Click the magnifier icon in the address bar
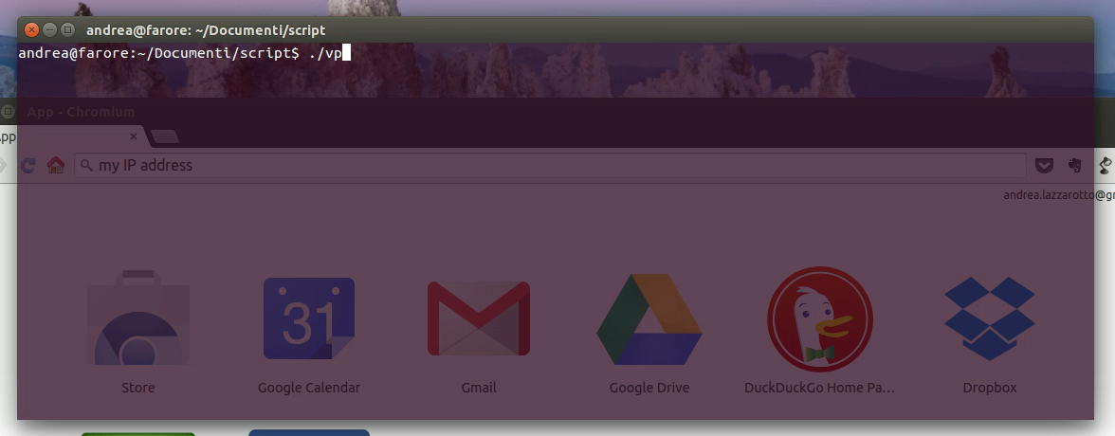 [86, 166]
